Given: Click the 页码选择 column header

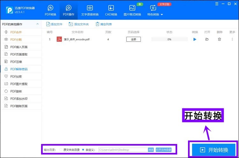Looking at the screenshot, I should click(134, 32).
